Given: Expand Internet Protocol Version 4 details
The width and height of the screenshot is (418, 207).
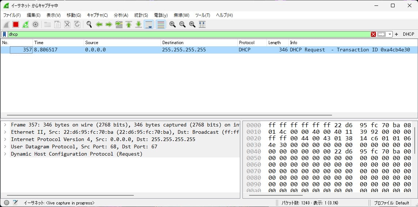Looking at the screenshot, I should tap(5, 139).
